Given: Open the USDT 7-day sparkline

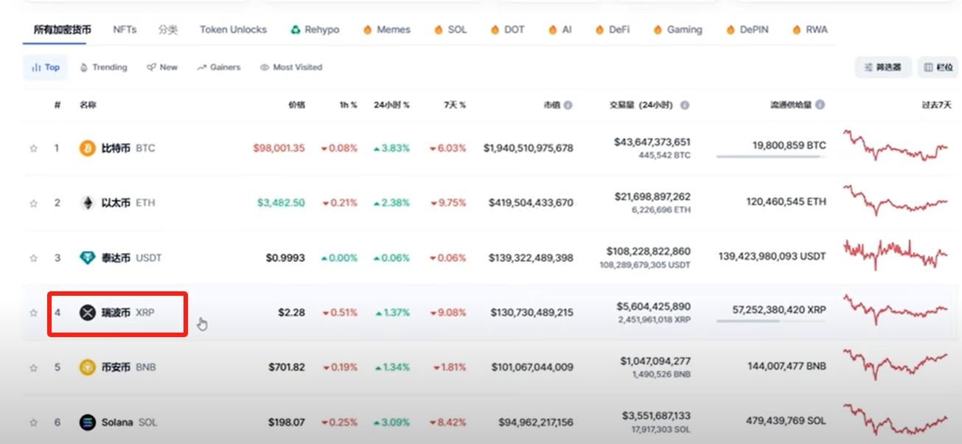Looking at the screenshot, I should click(896, 255).
